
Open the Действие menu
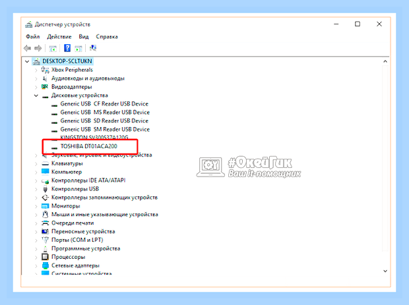[59, 36]
